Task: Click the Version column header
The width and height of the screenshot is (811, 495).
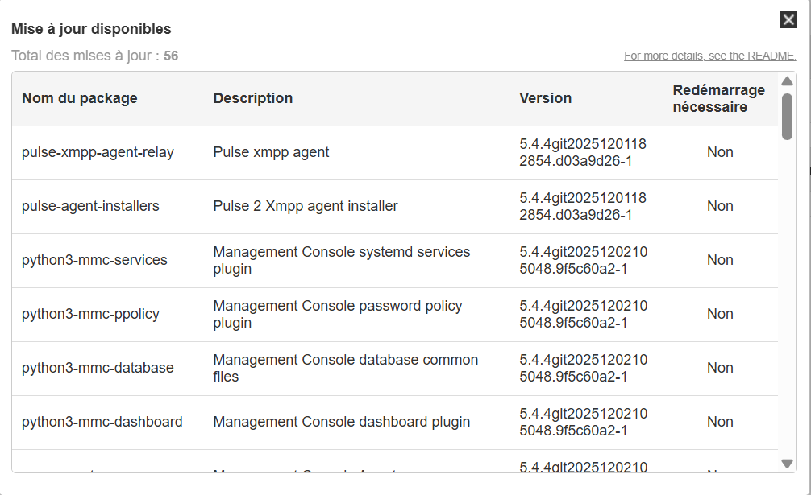Action: point(546,98)
